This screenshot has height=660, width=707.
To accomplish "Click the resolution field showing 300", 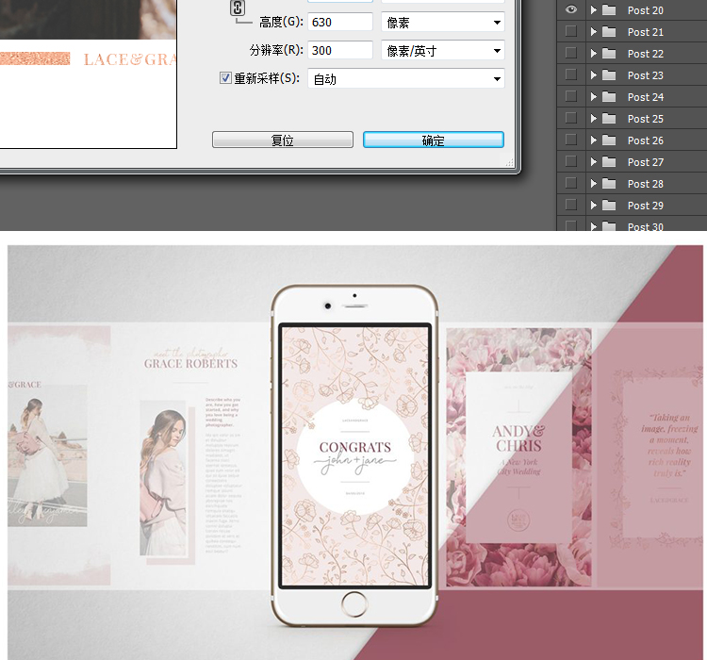I will [x=339, y=50].
